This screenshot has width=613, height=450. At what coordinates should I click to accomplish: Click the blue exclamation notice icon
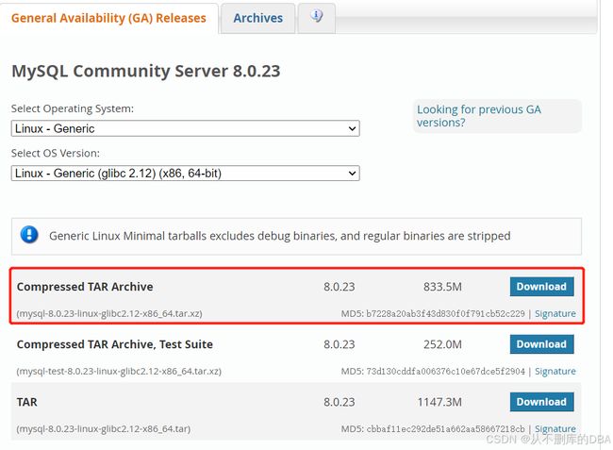[x=29, y=235]
